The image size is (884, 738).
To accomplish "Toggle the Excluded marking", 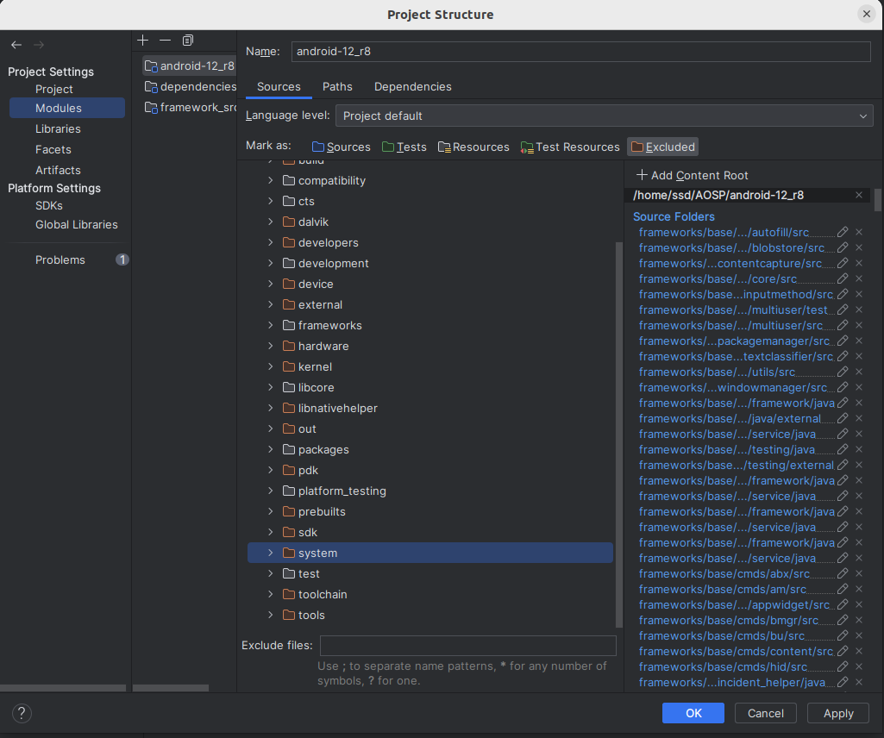I will pyautogui.click(x=662, y=147).
